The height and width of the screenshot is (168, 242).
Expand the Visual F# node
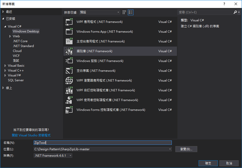pos(5,75)
